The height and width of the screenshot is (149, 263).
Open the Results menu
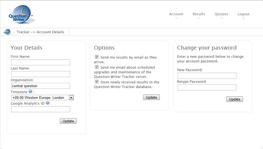click(x=199, y=14)
